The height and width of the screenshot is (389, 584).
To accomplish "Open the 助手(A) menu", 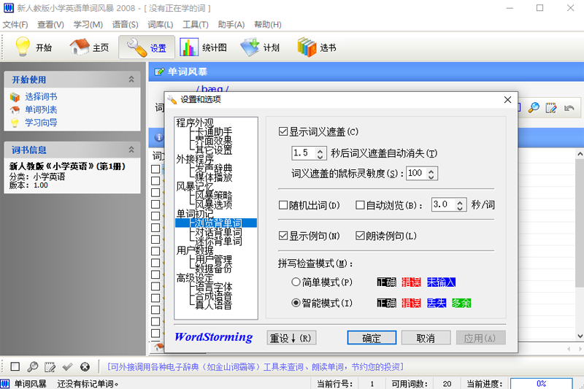I will pyautogui.click(x=231, y=25).
